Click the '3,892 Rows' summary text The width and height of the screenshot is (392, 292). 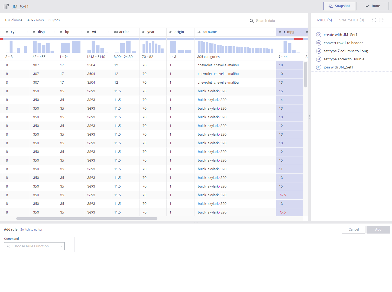point(35,20)
